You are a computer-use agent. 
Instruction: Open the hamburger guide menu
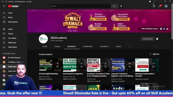point(4,6)
